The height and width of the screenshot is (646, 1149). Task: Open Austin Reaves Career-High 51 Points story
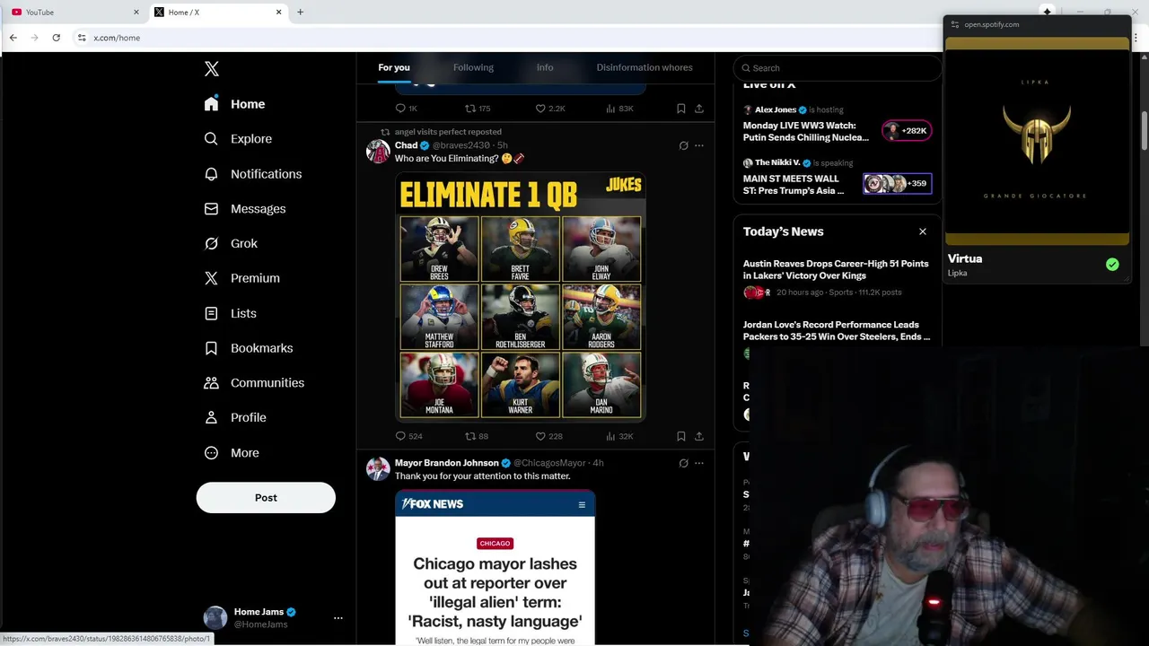coord(836,270)
